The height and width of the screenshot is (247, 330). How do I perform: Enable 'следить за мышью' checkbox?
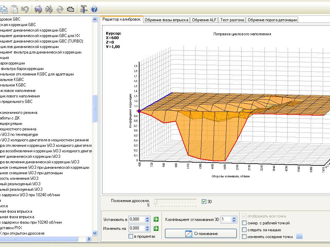click(x=244, y=230)
